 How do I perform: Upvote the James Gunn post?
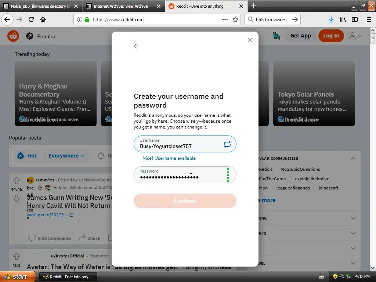(x=17, y=180)
